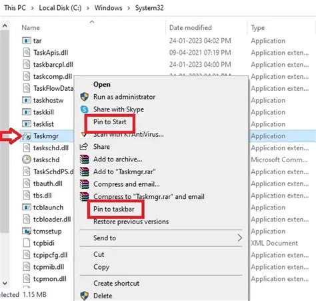Click the Skype icon in context menu

point(84,109)
